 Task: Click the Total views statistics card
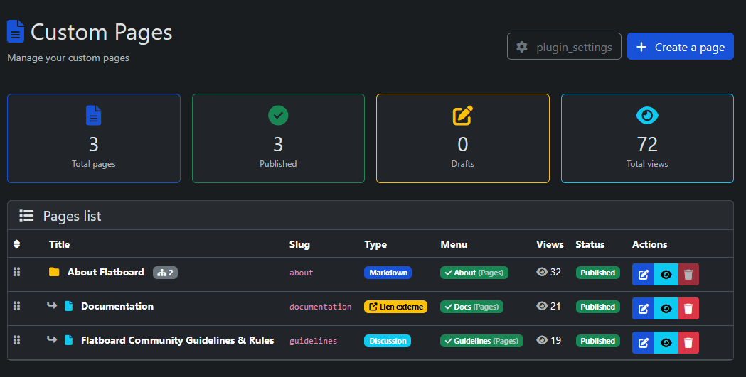(x=647, y=138)
